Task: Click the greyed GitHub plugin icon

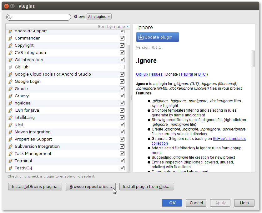Action: pyautogui.click(x=10, y=67)
